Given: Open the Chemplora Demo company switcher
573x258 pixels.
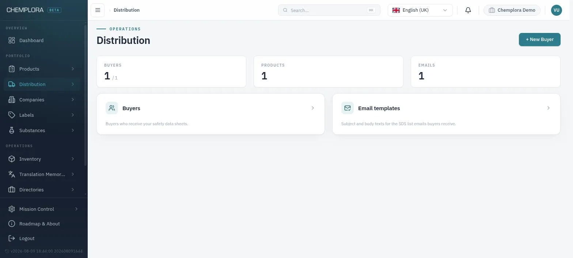Looking at the screenshot, I should point(512,10).
